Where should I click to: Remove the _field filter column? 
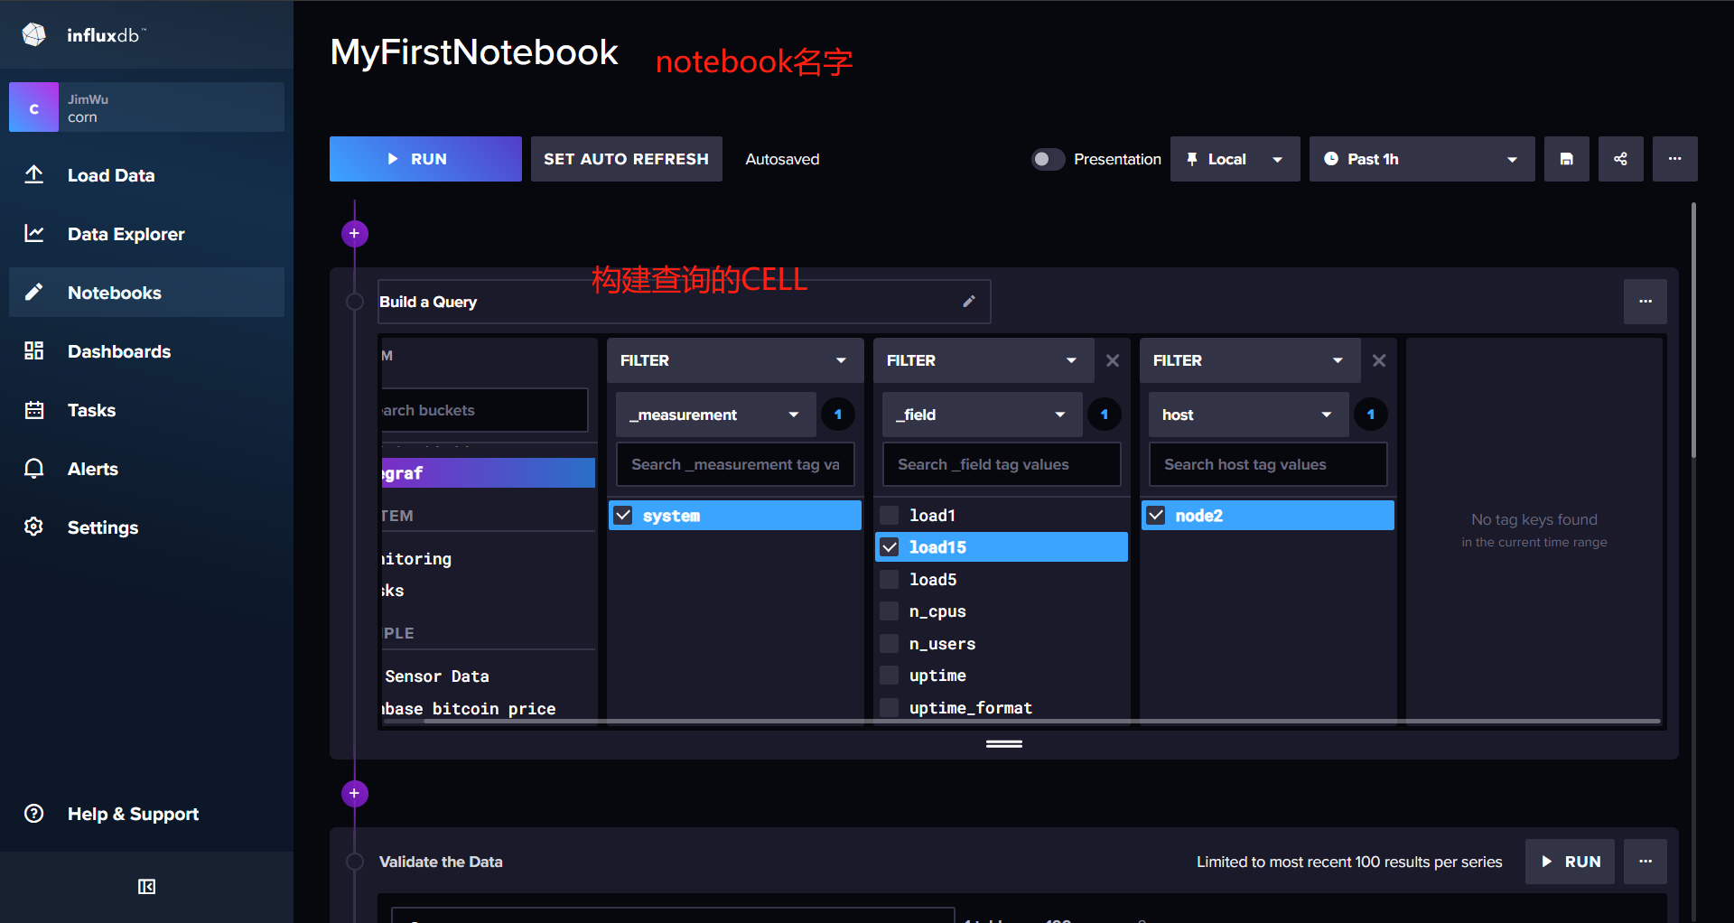pos(1113,360)
